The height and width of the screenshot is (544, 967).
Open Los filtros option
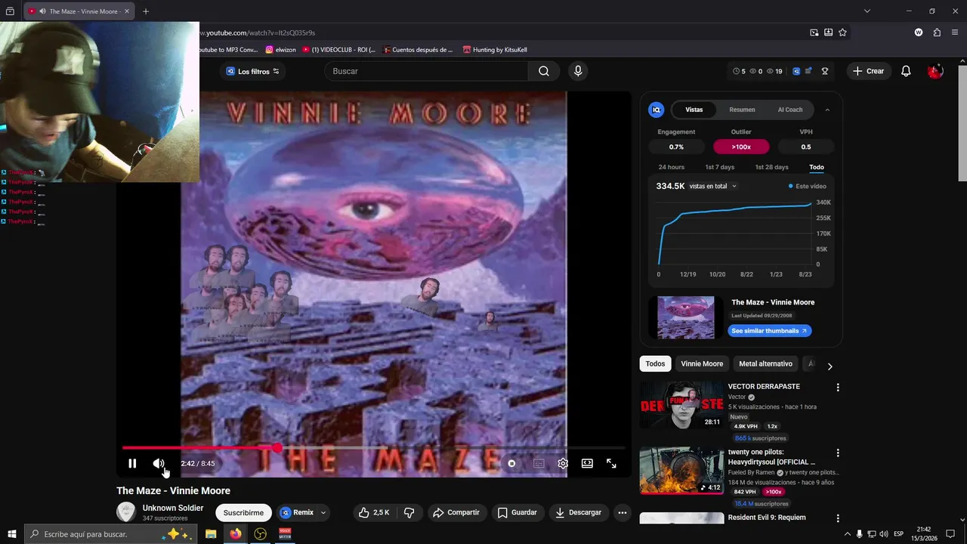(253, 71)
